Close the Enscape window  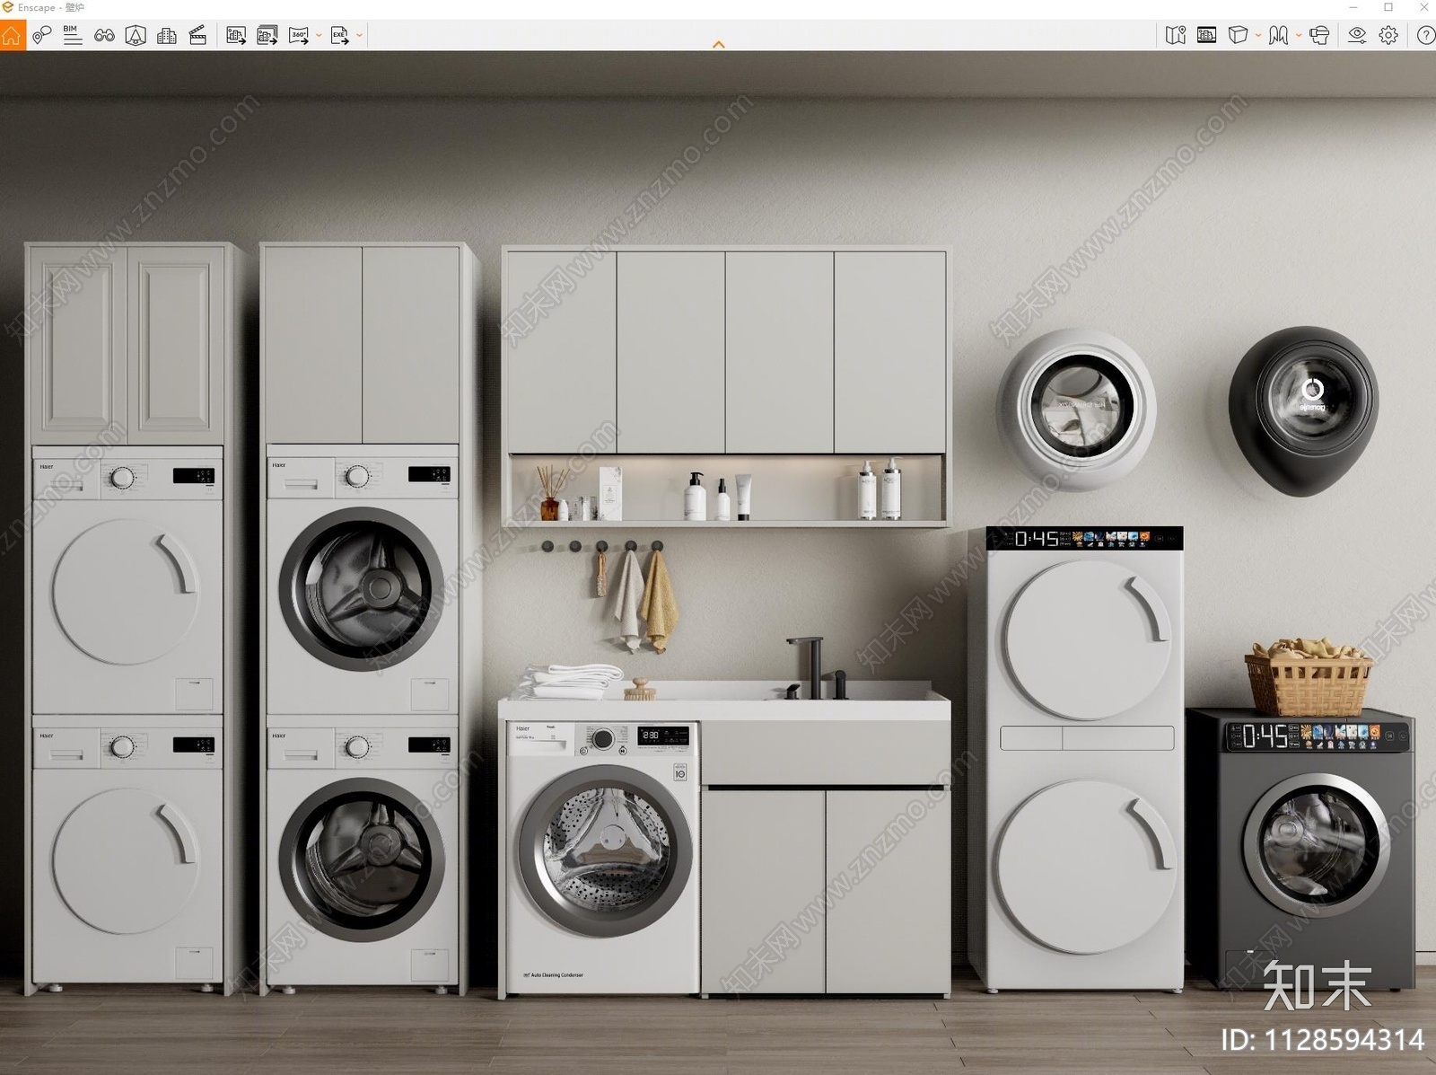click(1423, 7)
